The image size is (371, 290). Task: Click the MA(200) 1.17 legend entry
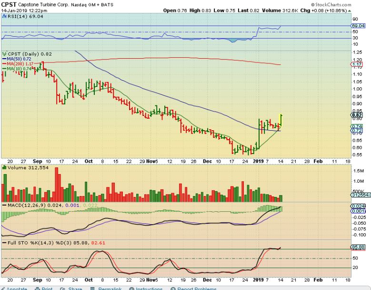18,64
